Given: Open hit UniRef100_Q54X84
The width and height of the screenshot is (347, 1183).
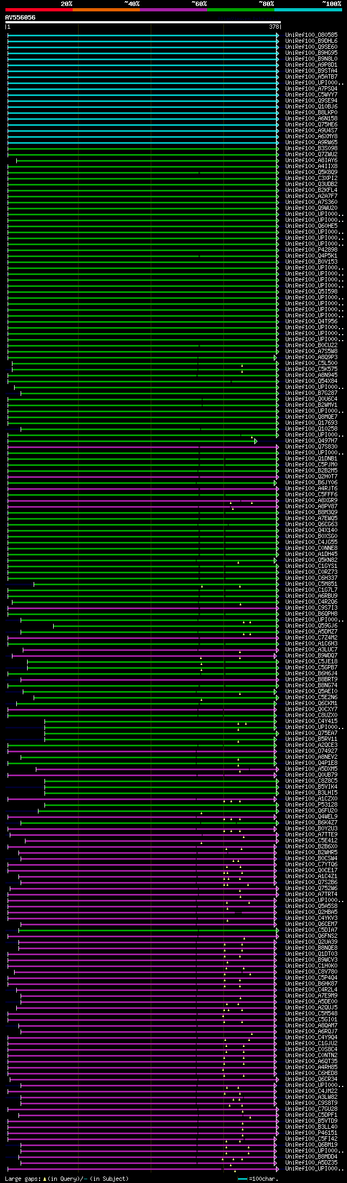Looking at the screenshot, I should [x=311, y=381].
